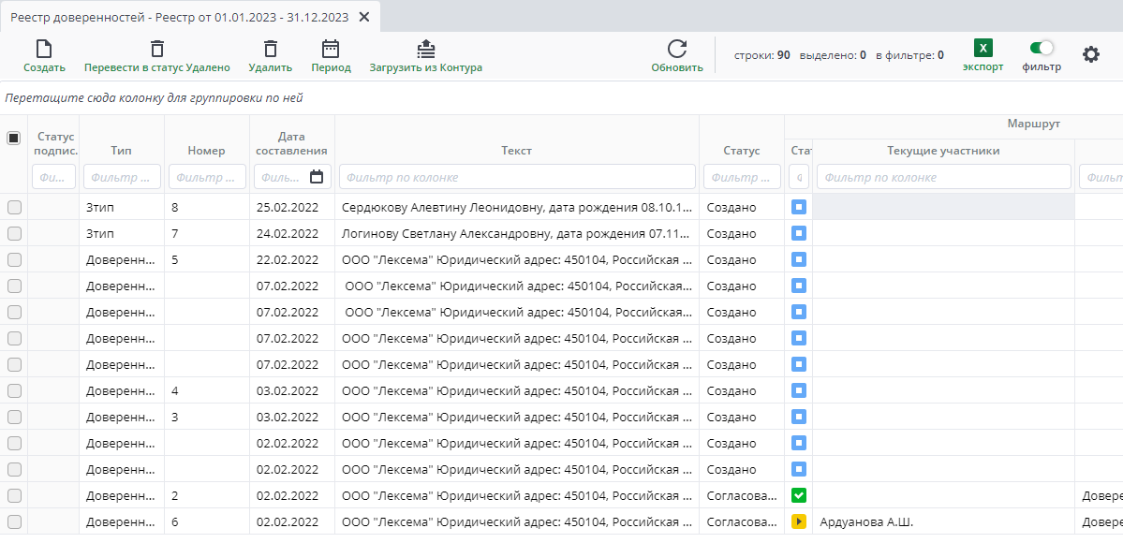Click the строки: 90 counter
This screenshot has width=1123, height=543.
click(762, 54)
